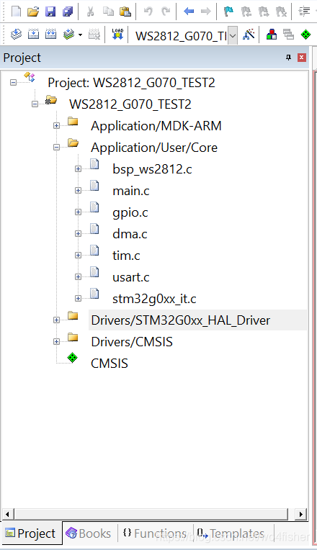
Task: Expand usart.c dependencies
Action: click(79, 277)
